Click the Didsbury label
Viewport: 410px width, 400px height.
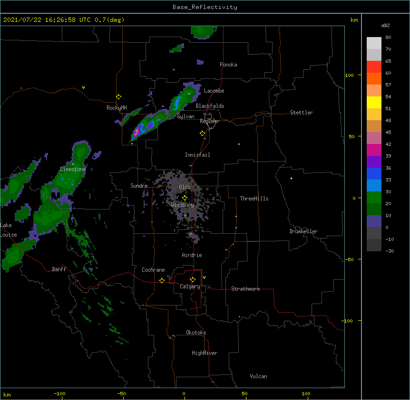(x=183, y=205)
